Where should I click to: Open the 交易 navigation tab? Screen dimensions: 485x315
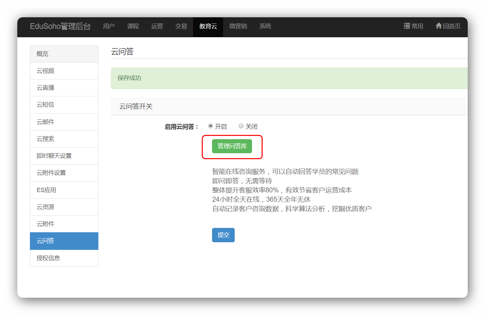coord(181,26)
